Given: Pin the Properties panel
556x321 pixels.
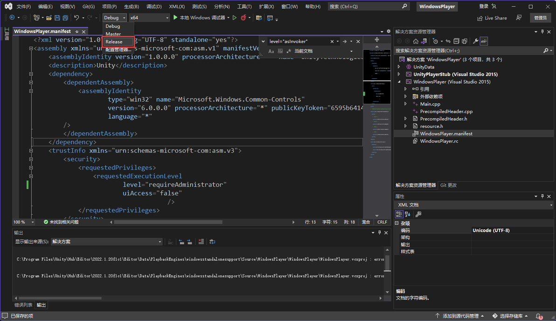Looking at the screenshot, I should click(542, 196).
